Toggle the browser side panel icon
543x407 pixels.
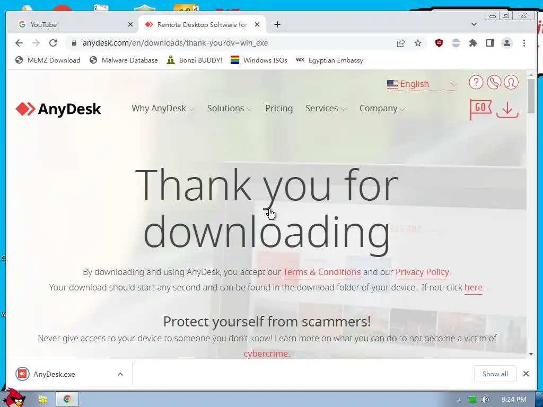[x=489, y=43]
